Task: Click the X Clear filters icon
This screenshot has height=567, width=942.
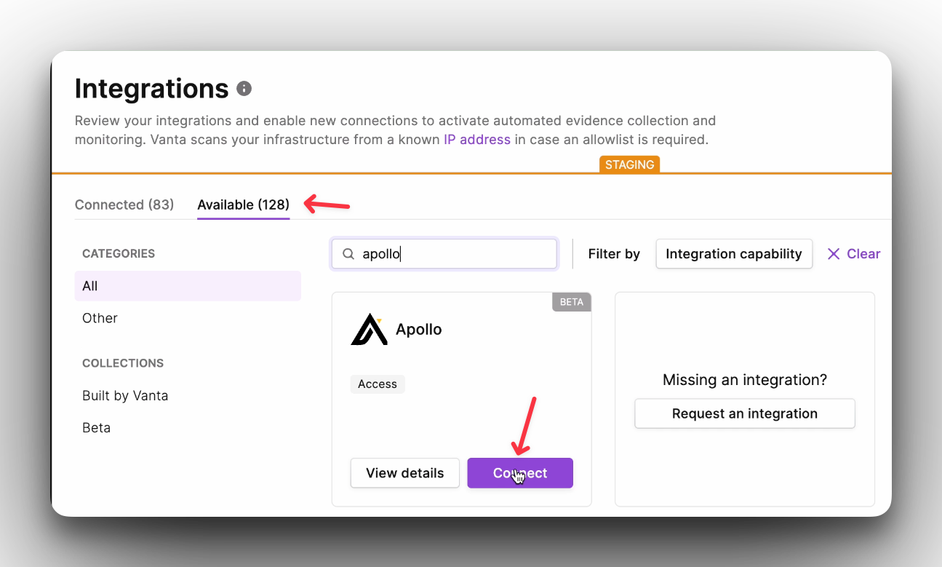Action: (834, 254)
